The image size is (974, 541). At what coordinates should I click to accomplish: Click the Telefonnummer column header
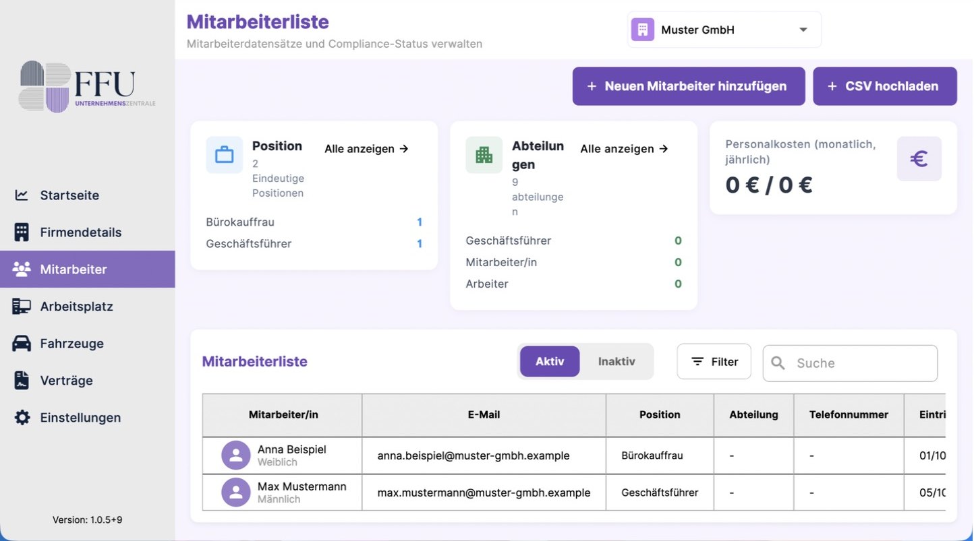pyautogui.click(x=849, y=415)
